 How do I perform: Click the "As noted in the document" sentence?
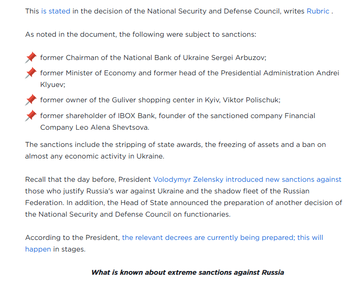(141, 34)
